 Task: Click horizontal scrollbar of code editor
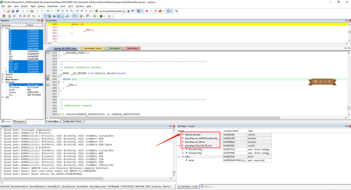[x=164, y=118]
